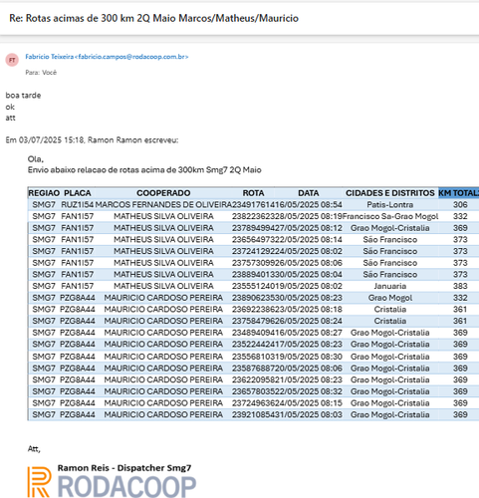This screenshot has height=498, width=479.
Task: Click the date 16/05/2025 08:27
Action: (309, 333)
